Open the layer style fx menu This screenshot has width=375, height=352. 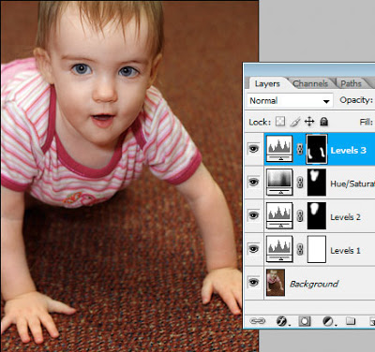(281, 321)
